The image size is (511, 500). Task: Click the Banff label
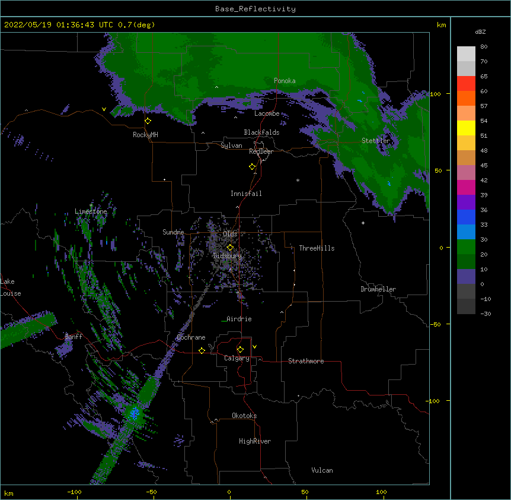click(74, 337)
